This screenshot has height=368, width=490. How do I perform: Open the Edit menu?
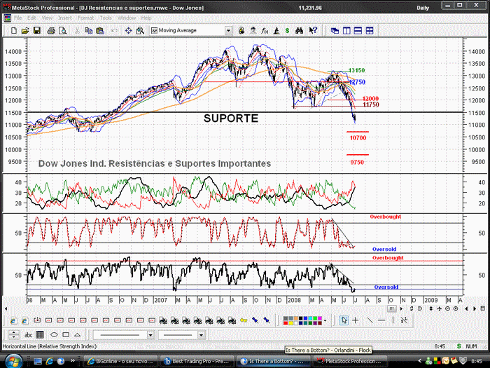coord(31,18)
